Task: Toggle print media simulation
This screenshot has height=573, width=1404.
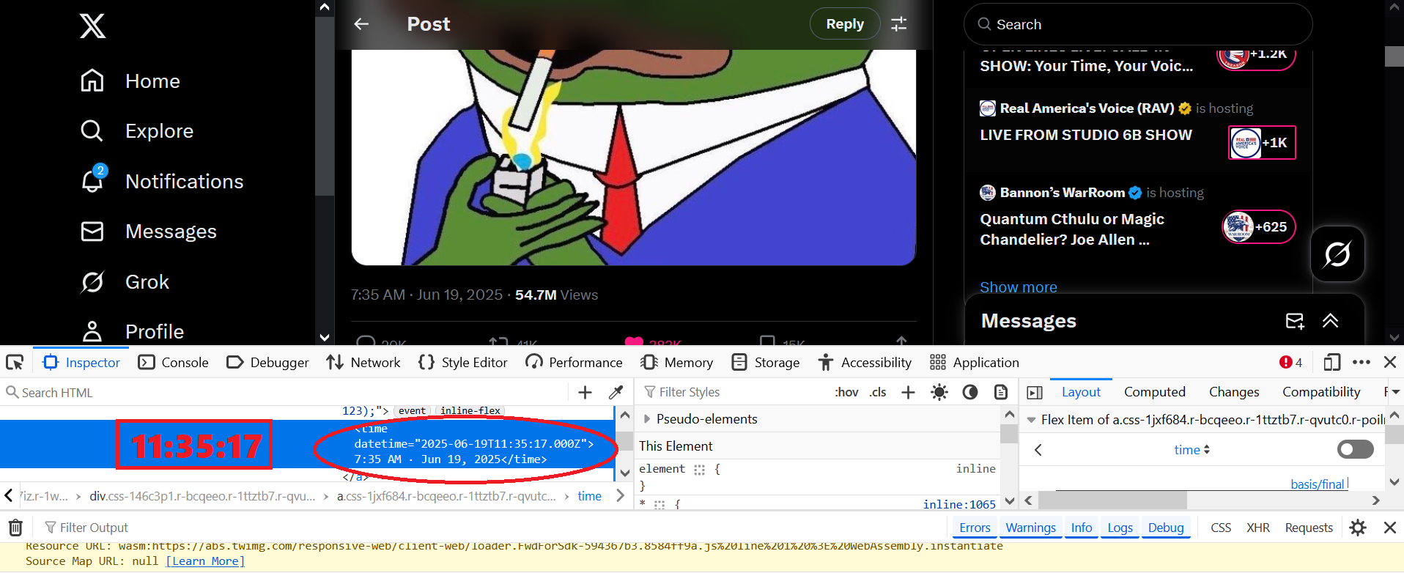Action: coord(1001,393)
